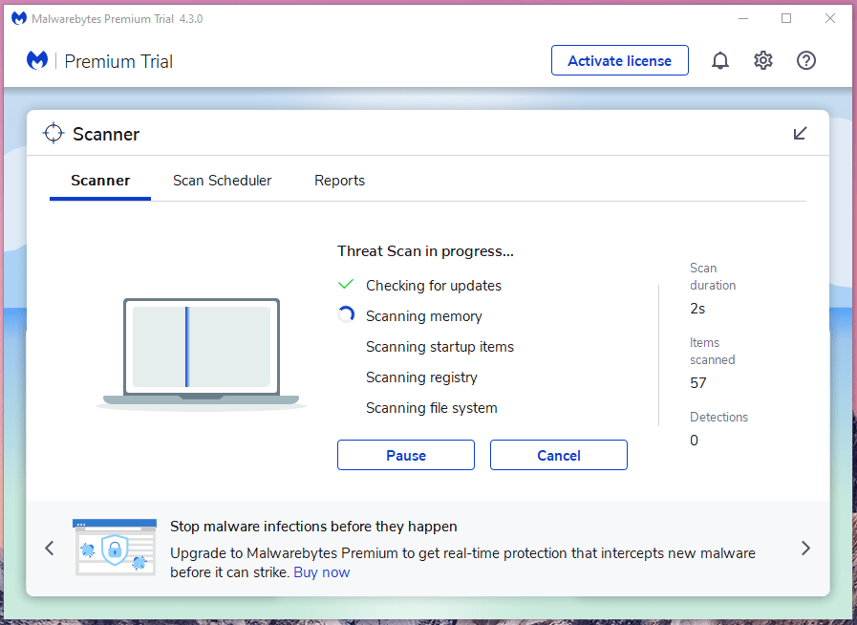
Task: Open settings via the gear icon
Action: coord(763,60)
